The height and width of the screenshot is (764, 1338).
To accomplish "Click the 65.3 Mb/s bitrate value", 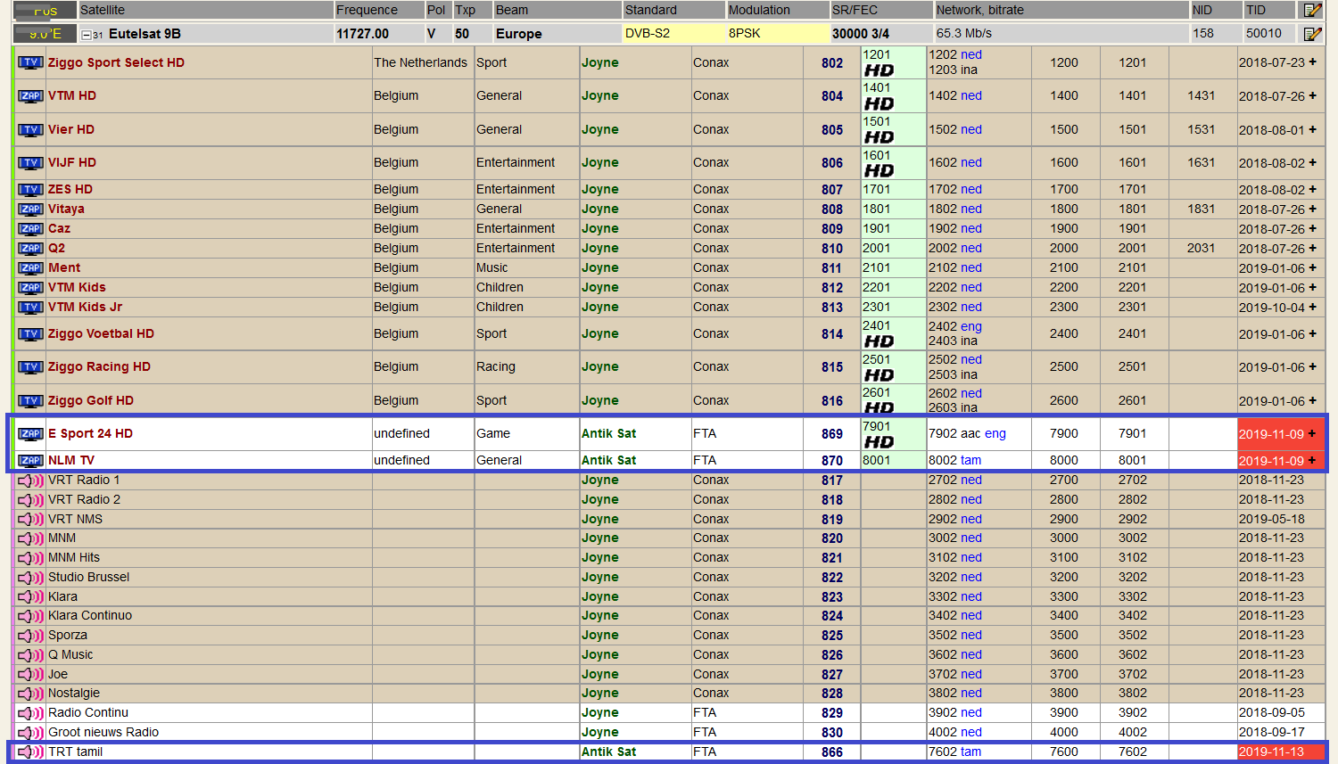I will [x=964, y=33].
